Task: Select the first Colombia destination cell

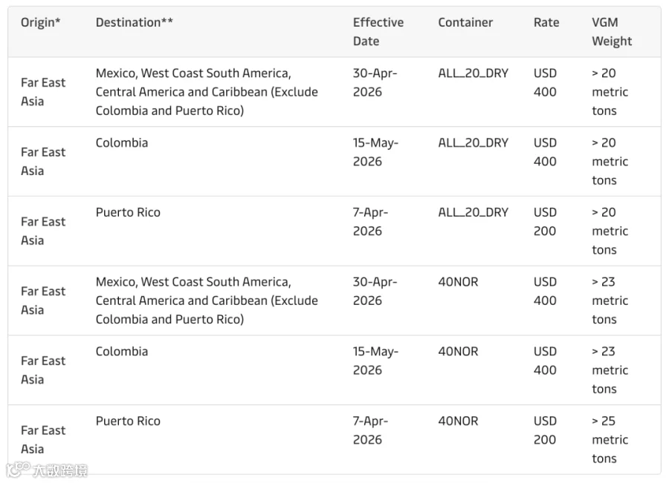Action: pyautogui.click(x=122, y=142)
